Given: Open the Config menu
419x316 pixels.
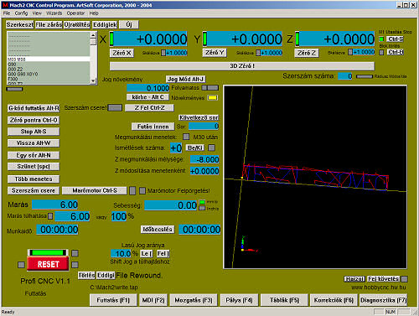Looking at the screenshot, I should tap(21, 13).
